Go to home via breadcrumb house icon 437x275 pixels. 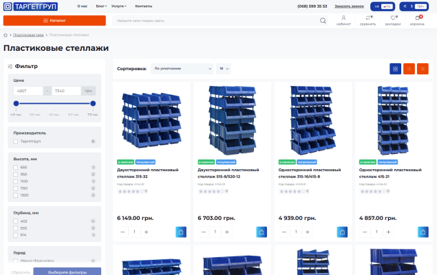[6, 35]
